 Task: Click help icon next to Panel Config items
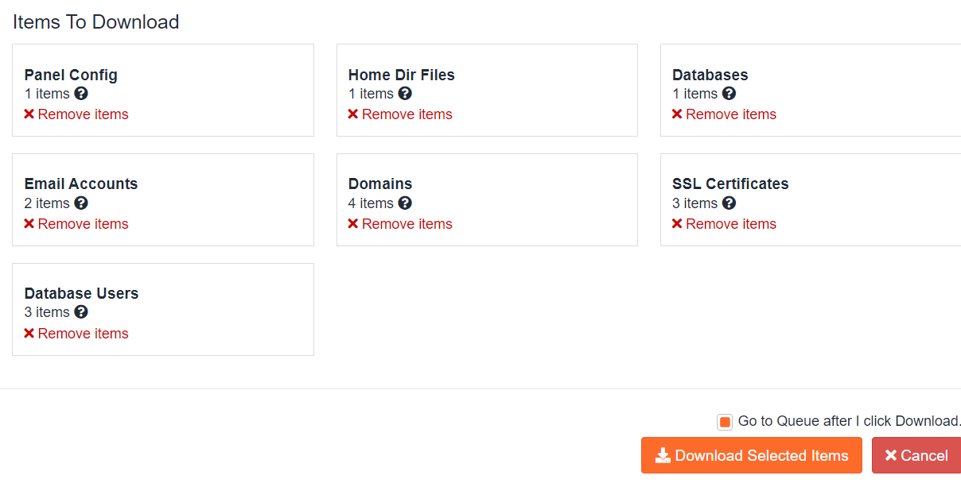click(81, 94)
